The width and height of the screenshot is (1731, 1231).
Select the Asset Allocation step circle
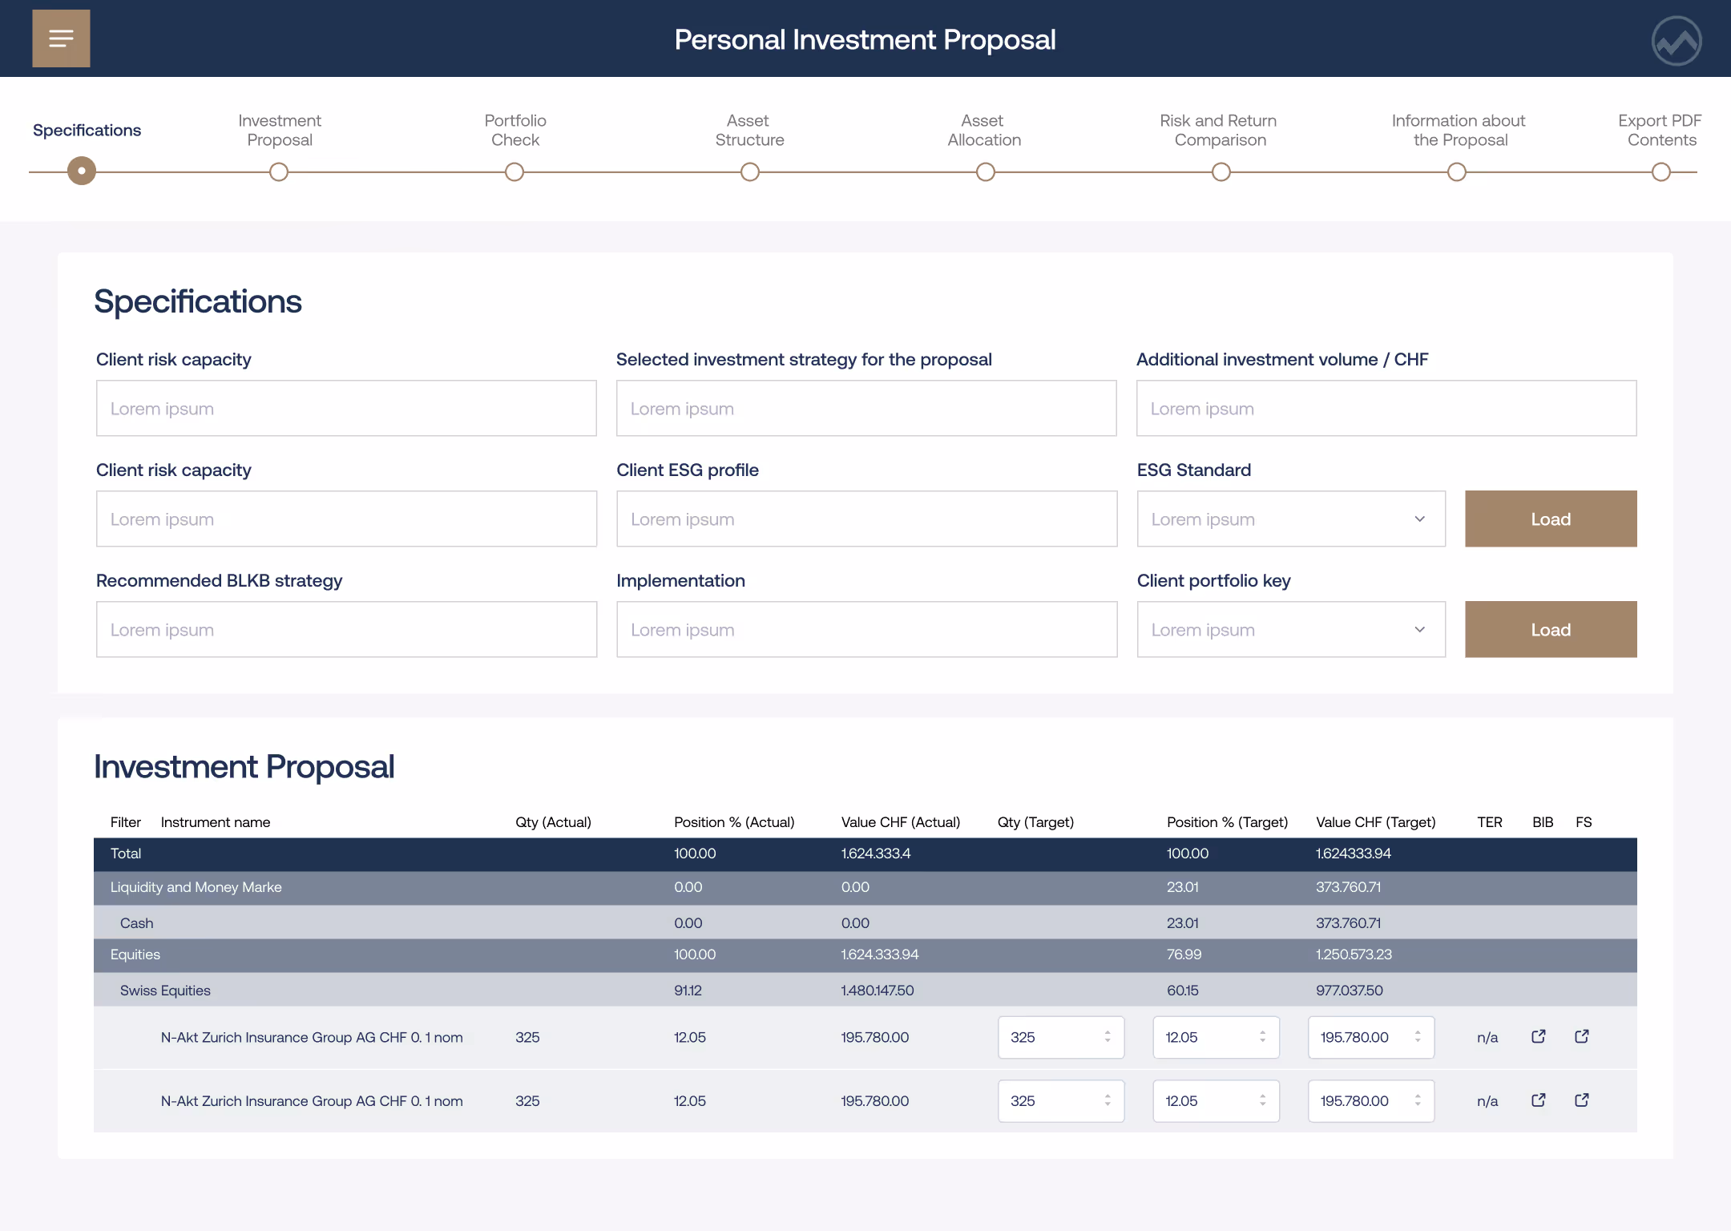(x=986, y=172)
